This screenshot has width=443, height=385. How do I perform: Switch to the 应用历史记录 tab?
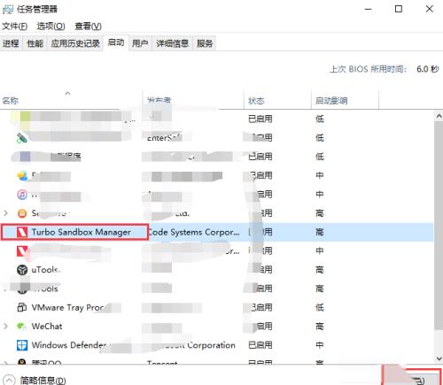pyautogui.click(x=75, y=43)
